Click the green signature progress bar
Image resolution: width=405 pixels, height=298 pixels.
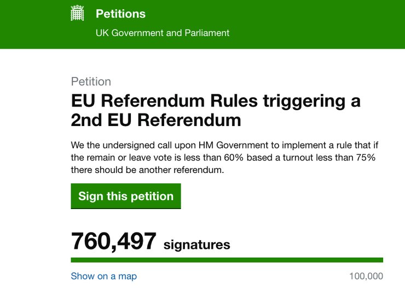tap(227, 260)
